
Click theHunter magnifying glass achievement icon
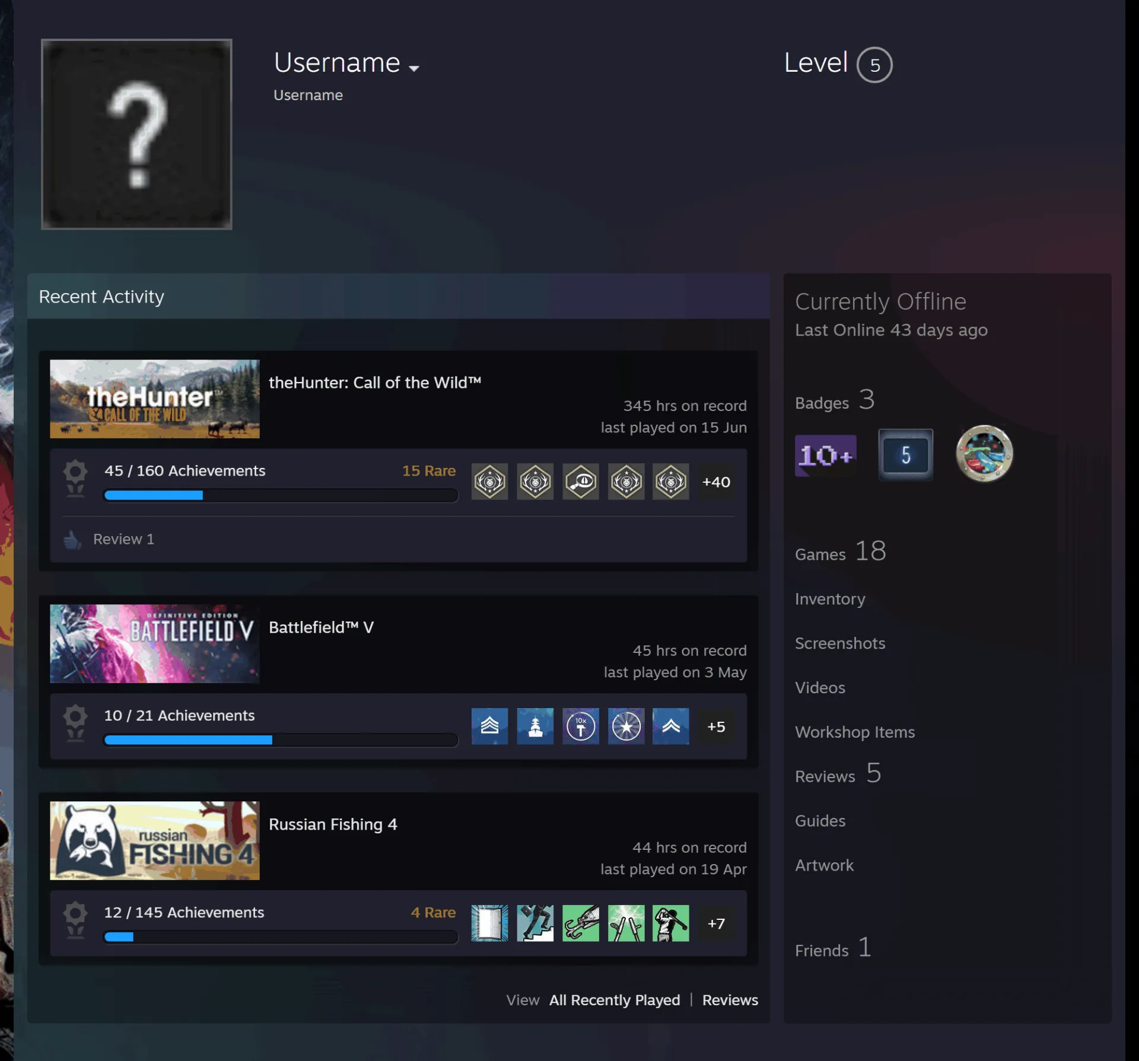580,482
